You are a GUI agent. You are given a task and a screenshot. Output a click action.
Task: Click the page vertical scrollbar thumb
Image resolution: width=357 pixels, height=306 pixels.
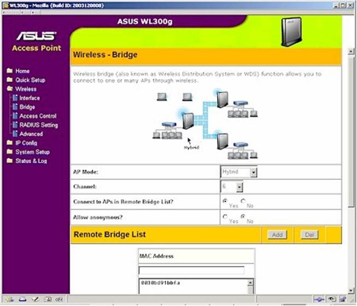(x=351, y=131)
